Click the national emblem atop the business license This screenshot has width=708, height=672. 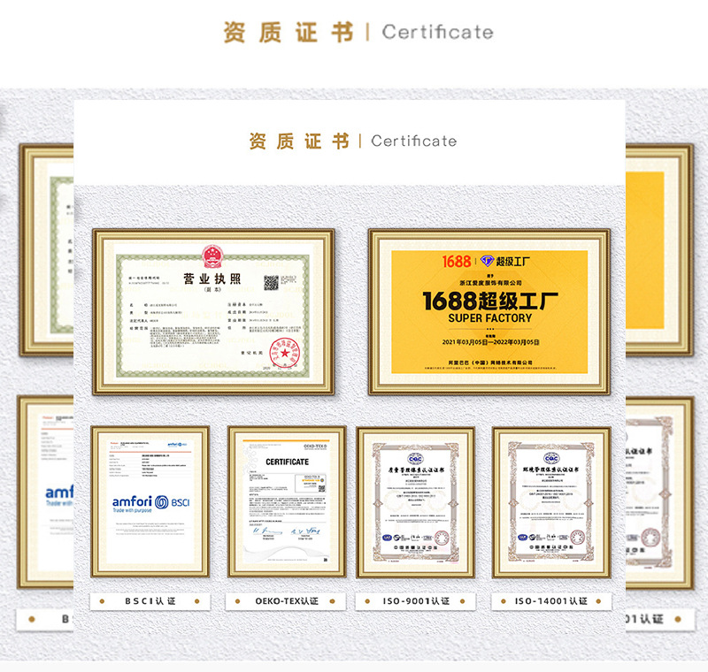(212, 256)
